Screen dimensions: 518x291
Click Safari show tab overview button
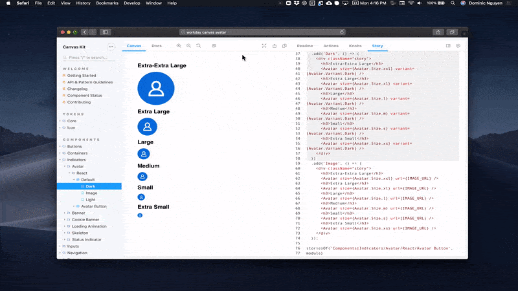click(x=452, y=32)
